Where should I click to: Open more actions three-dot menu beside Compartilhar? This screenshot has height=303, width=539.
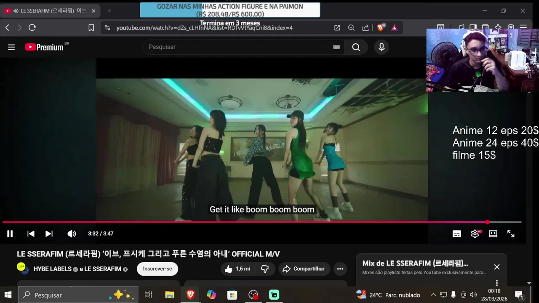(340, 268)
